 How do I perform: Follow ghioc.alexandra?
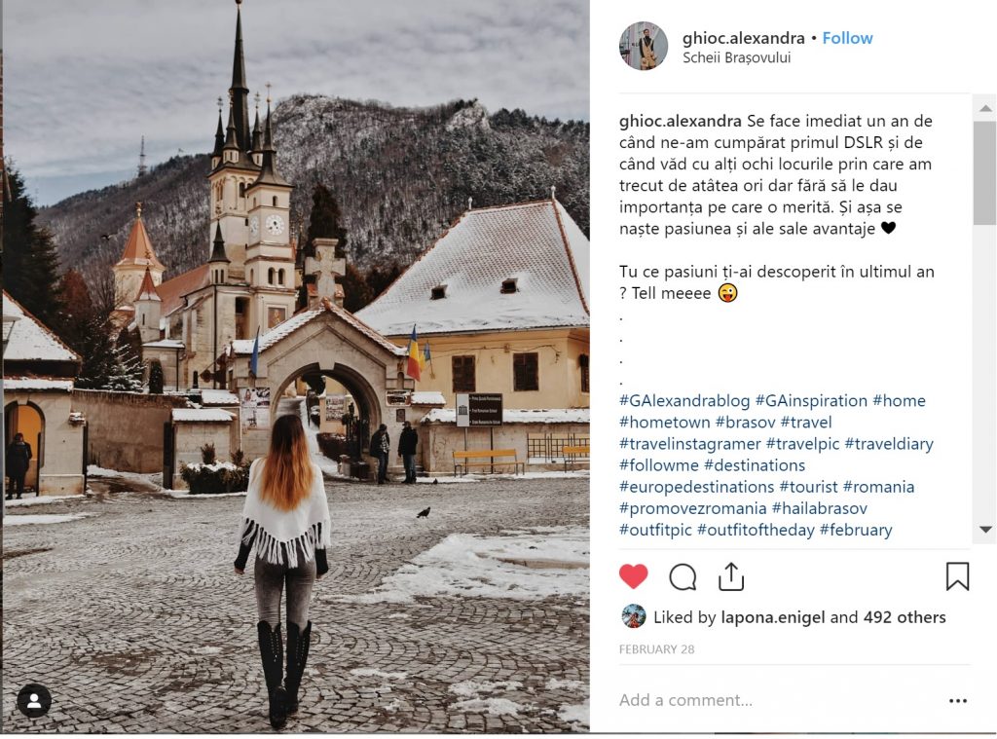tap(848, 38)
